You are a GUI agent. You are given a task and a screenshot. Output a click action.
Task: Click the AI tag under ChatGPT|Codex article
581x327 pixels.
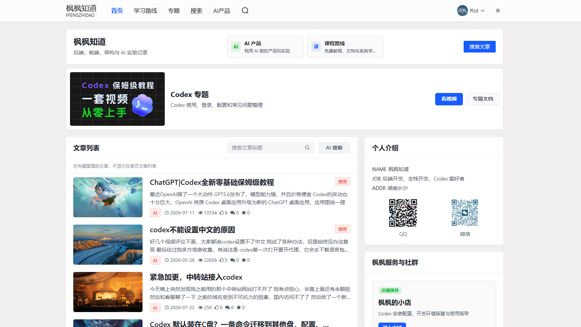(x=155, y=213)
